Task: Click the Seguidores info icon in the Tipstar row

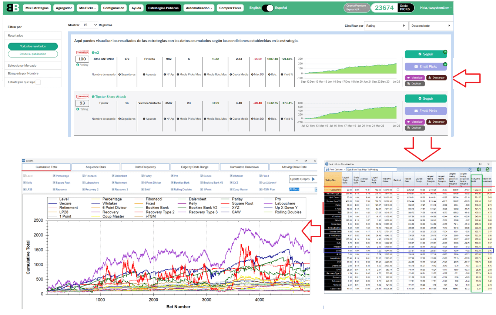Action: coord(119,119)
